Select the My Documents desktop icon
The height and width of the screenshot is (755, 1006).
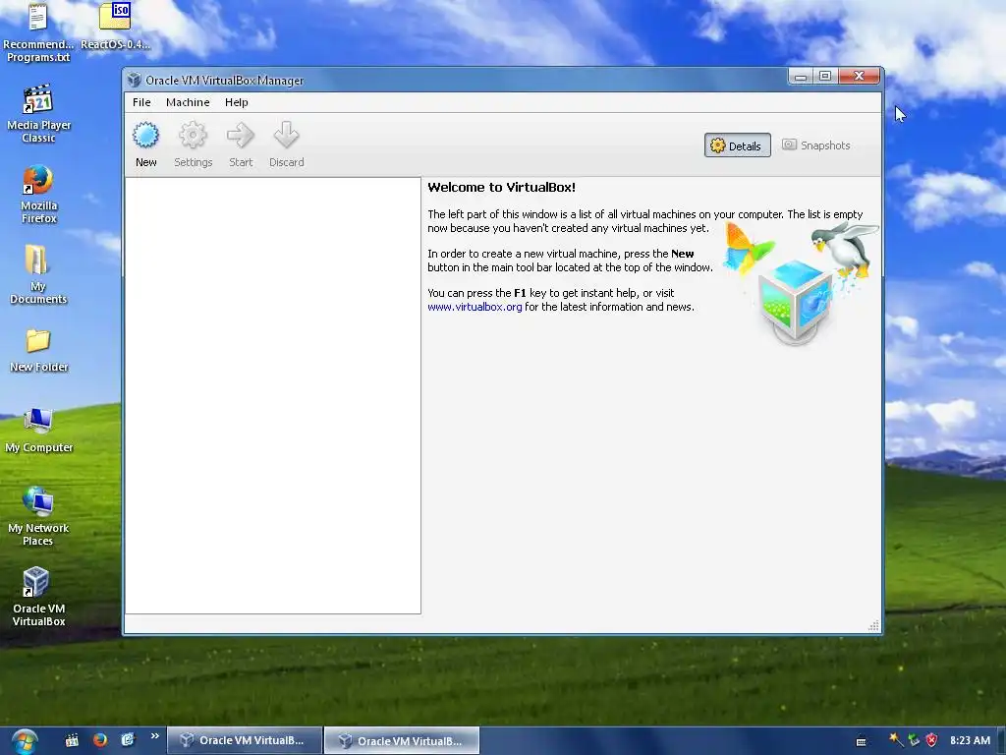tap(38, 274)
